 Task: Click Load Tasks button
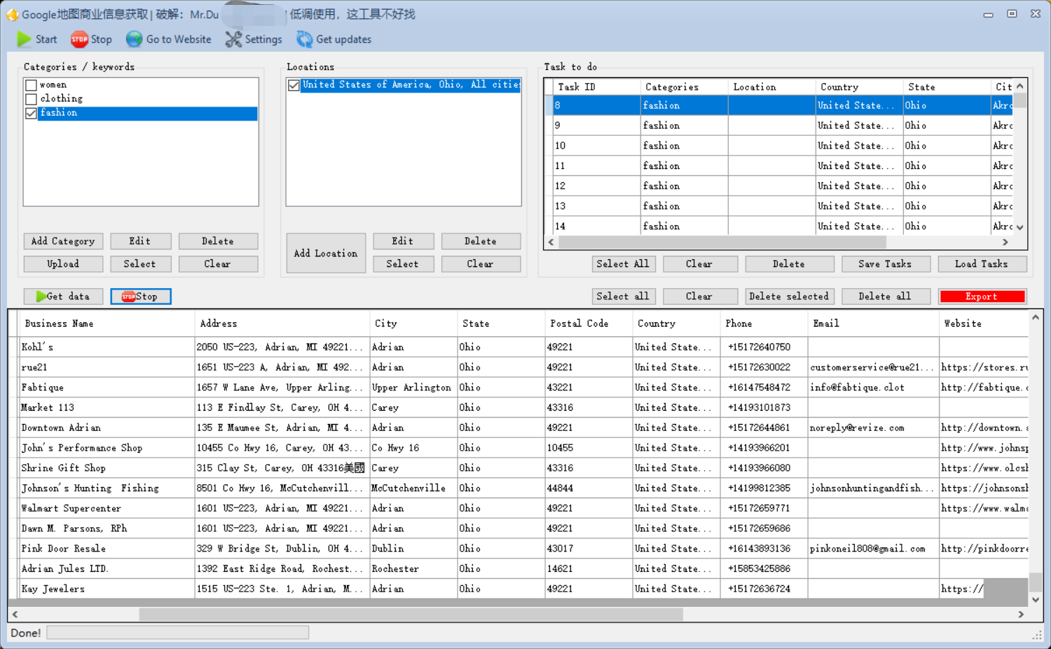click(982, 264)
